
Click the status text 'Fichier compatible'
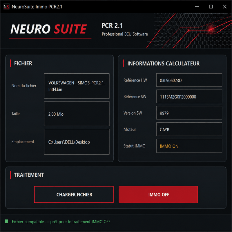click(28, 222)
